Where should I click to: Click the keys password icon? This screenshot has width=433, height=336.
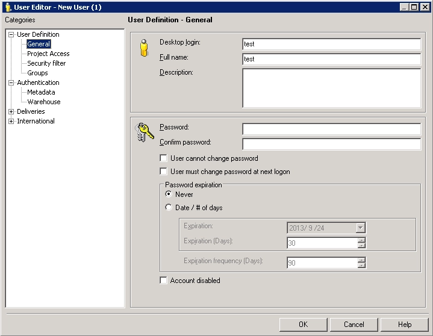pyautogui.click(x=144, y=132)
